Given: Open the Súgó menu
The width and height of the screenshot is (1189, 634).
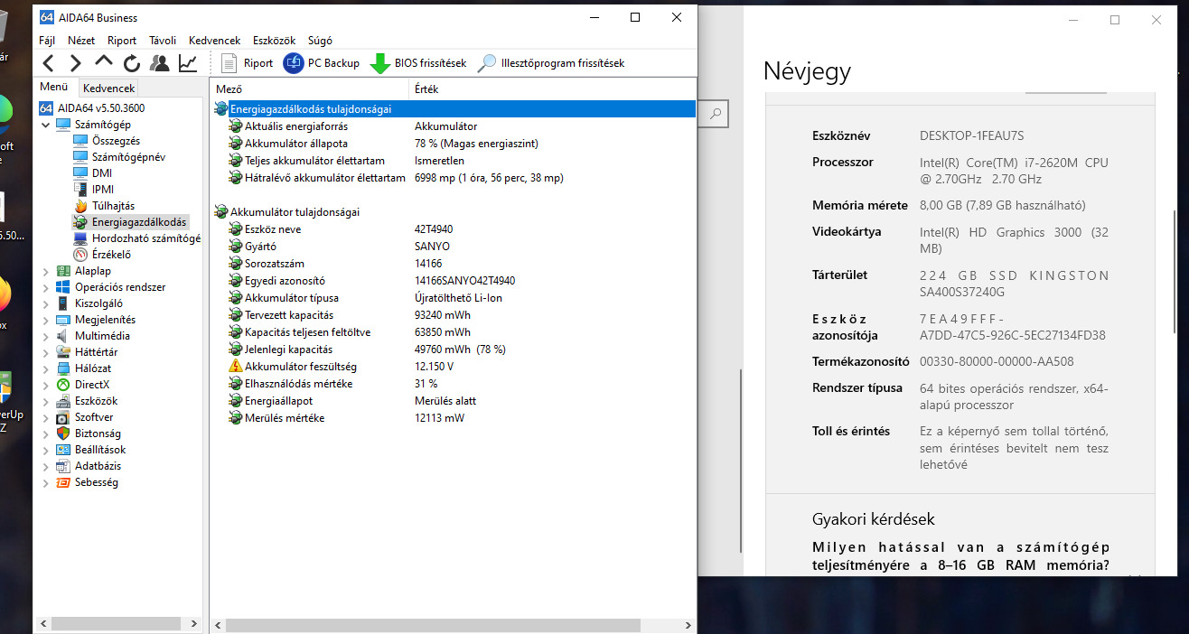Looking at the screenshot, I should pyautogui.click(x=320, y=41).
